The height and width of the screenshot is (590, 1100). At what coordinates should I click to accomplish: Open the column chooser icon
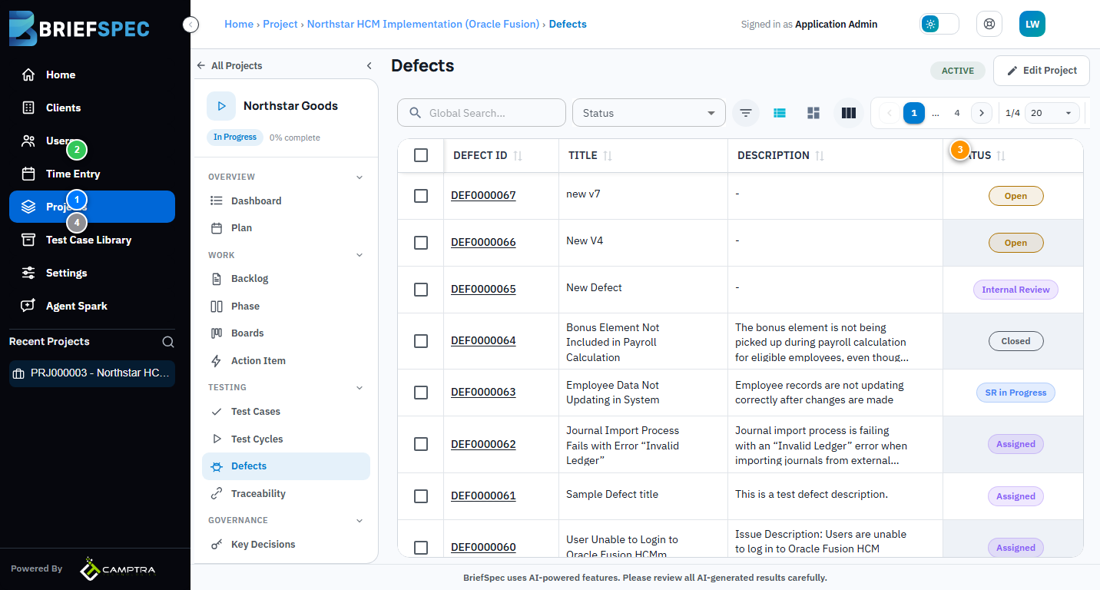click(849, 113)
